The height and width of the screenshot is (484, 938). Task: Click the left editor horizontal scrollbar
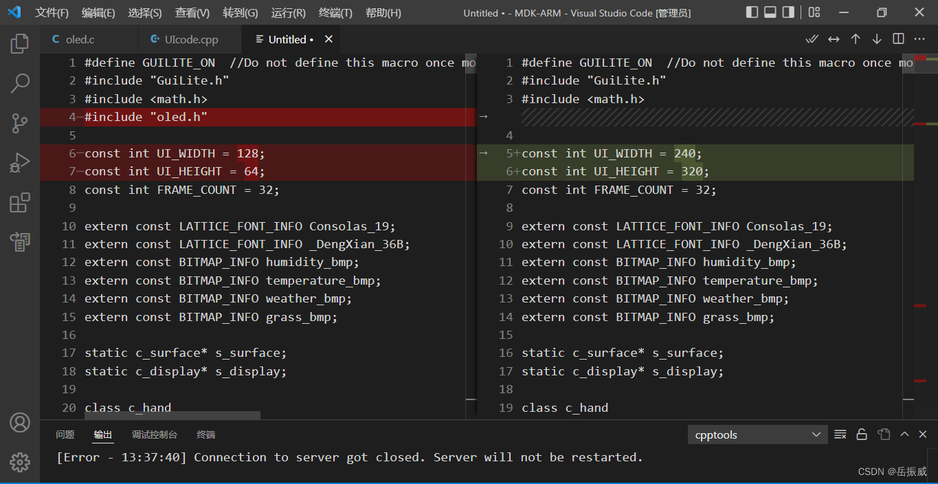tap(172, 415)
